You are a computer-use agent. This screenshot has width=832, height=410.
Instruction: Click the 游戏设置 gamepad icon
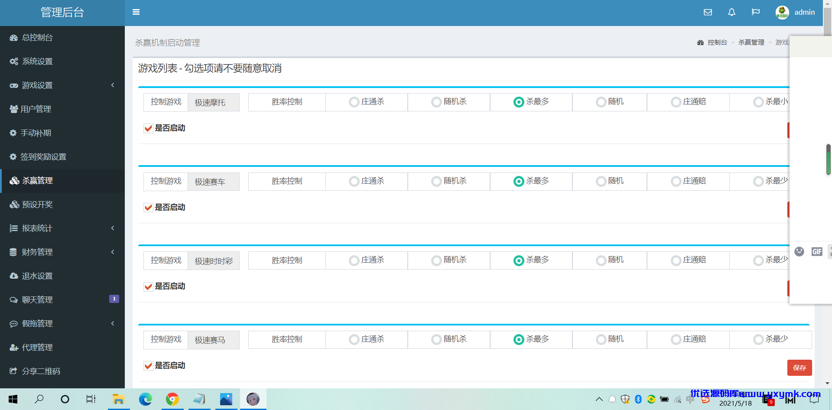[x=14, y=85]
